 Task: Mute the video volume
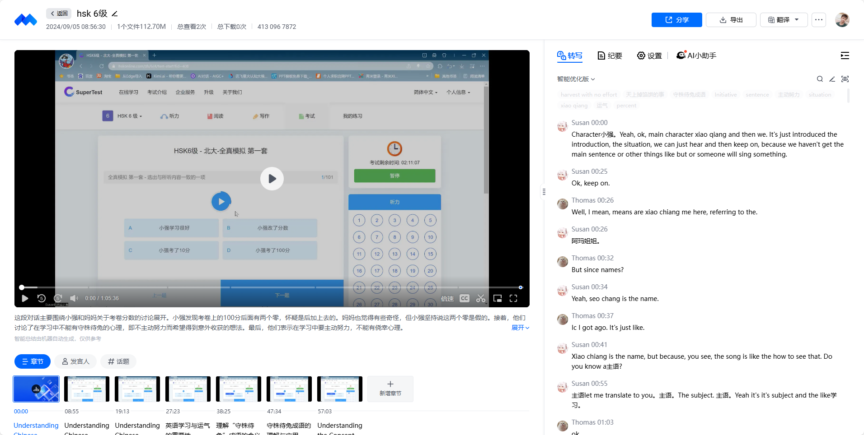[74, 298]
